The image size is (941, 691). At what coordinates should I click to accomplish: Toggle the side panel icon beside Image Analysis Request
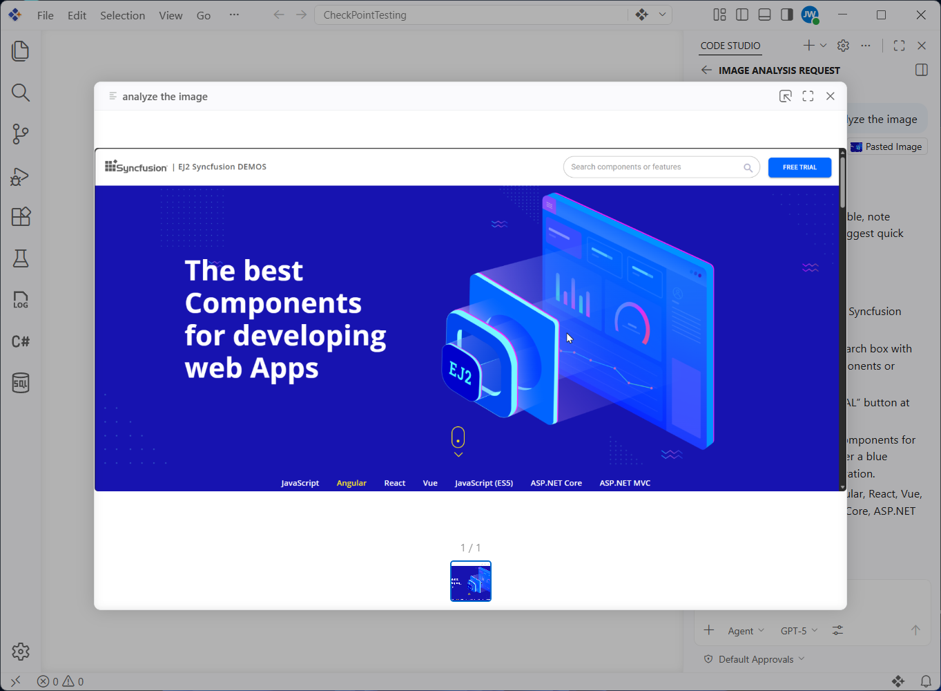pos(921,70)
